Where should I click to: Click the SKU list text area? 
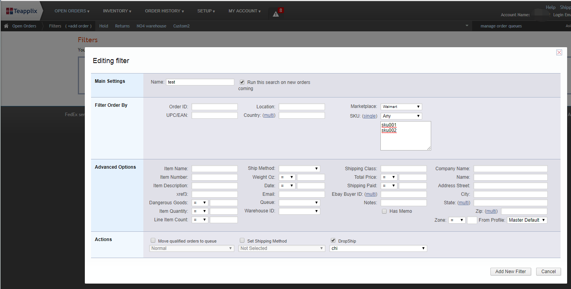pyautogui.click(x=406, y=136)
